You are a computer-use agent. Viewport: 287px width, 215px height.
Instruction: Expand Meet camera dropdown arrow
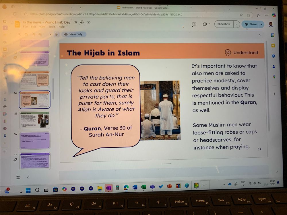pyautogui.click(x=209, y=24)
